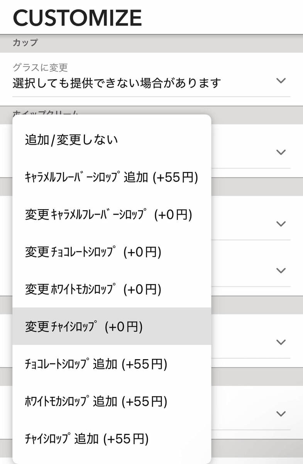Pick 変更 チョコレートシロップ (+0円)
Viewport: 303px width, 464px height.
tap(93, 252)
